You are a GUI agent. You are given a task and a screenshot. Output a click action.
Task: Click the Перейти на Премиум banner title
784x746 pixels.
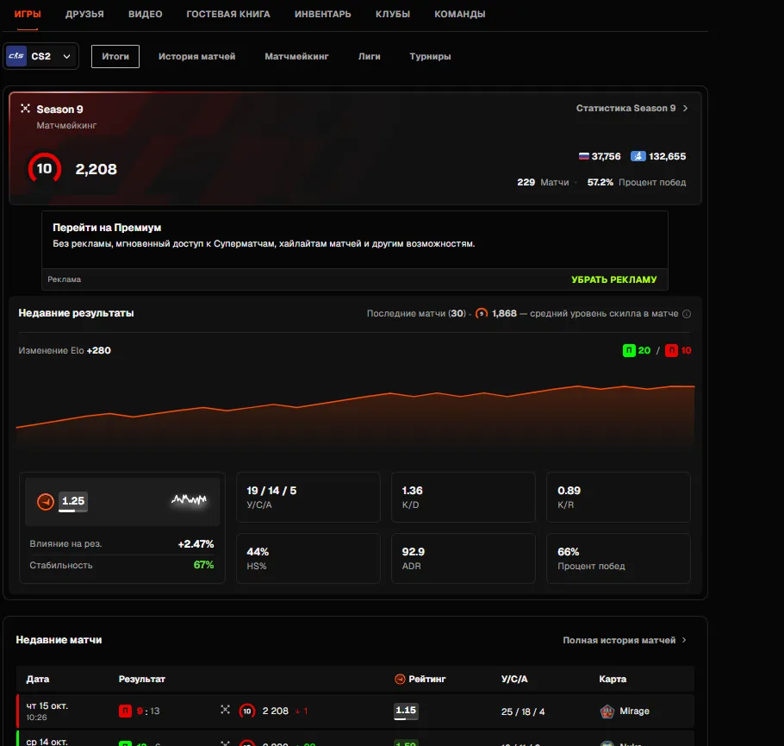[107, 228]
